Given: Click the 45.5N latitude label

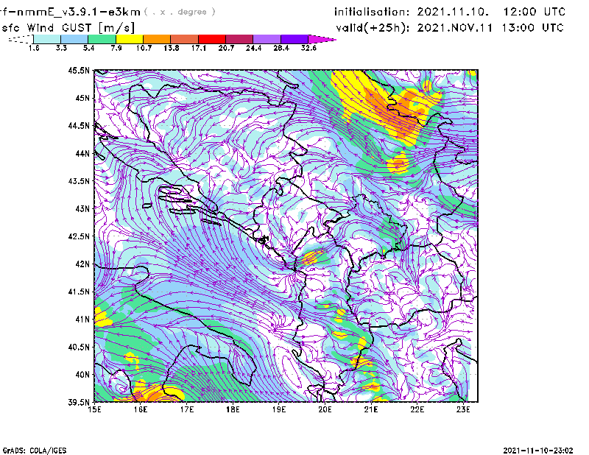Looking at the screenshot, I should [x=79, y=70].
